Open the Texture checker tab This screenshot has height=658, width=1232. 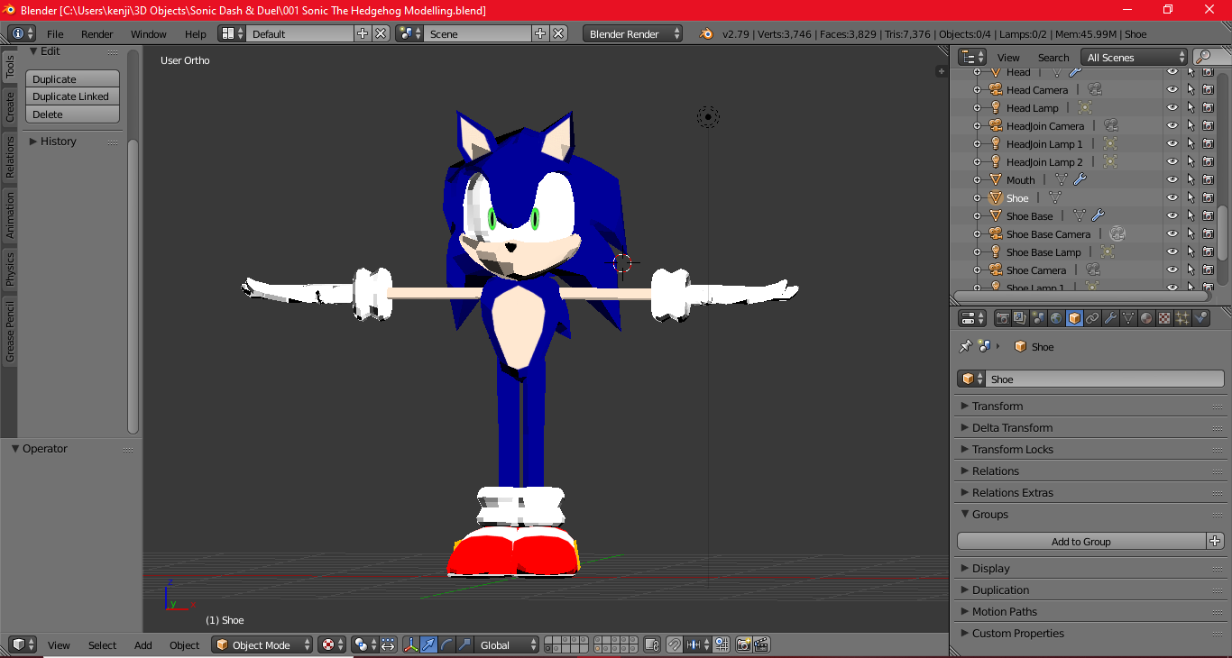pos(1164,318)
